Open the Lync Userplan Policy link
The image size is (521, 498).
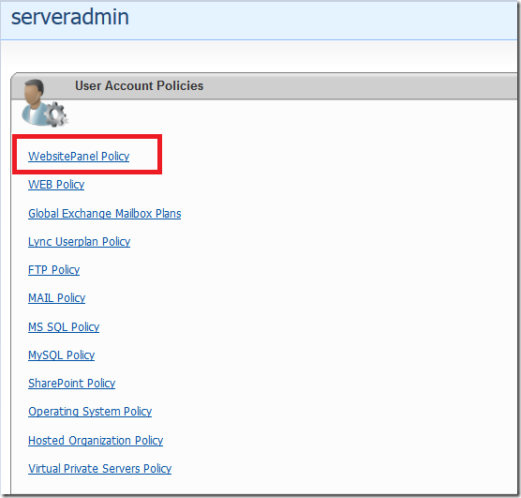point(79,242)
